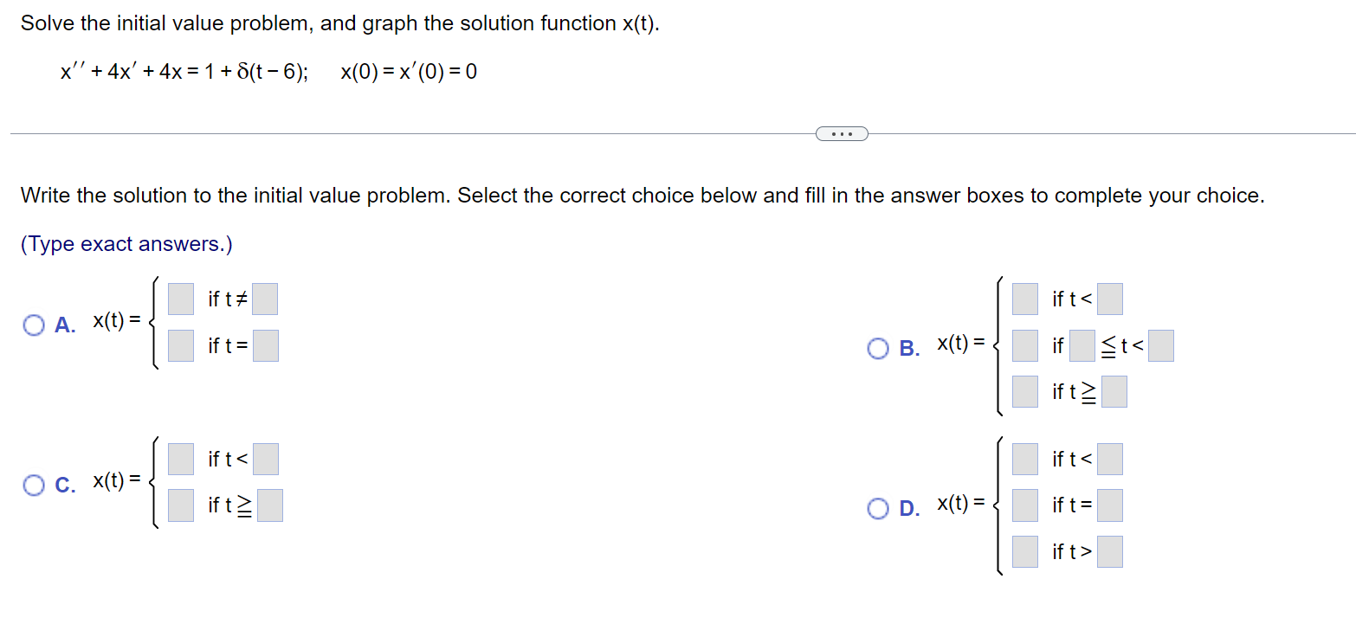
Task: Click choice A's function box for t ≠ case
Action: click(179, 299)
